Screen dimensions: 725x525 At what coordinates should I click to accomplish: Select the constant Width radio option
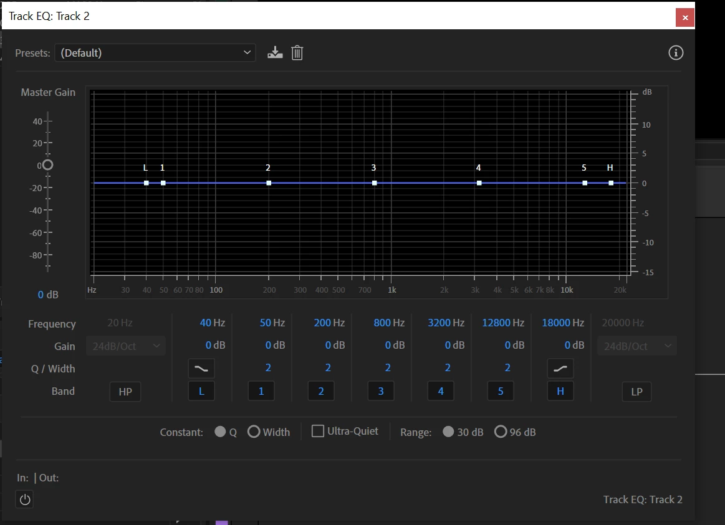(x=253, y=432)
